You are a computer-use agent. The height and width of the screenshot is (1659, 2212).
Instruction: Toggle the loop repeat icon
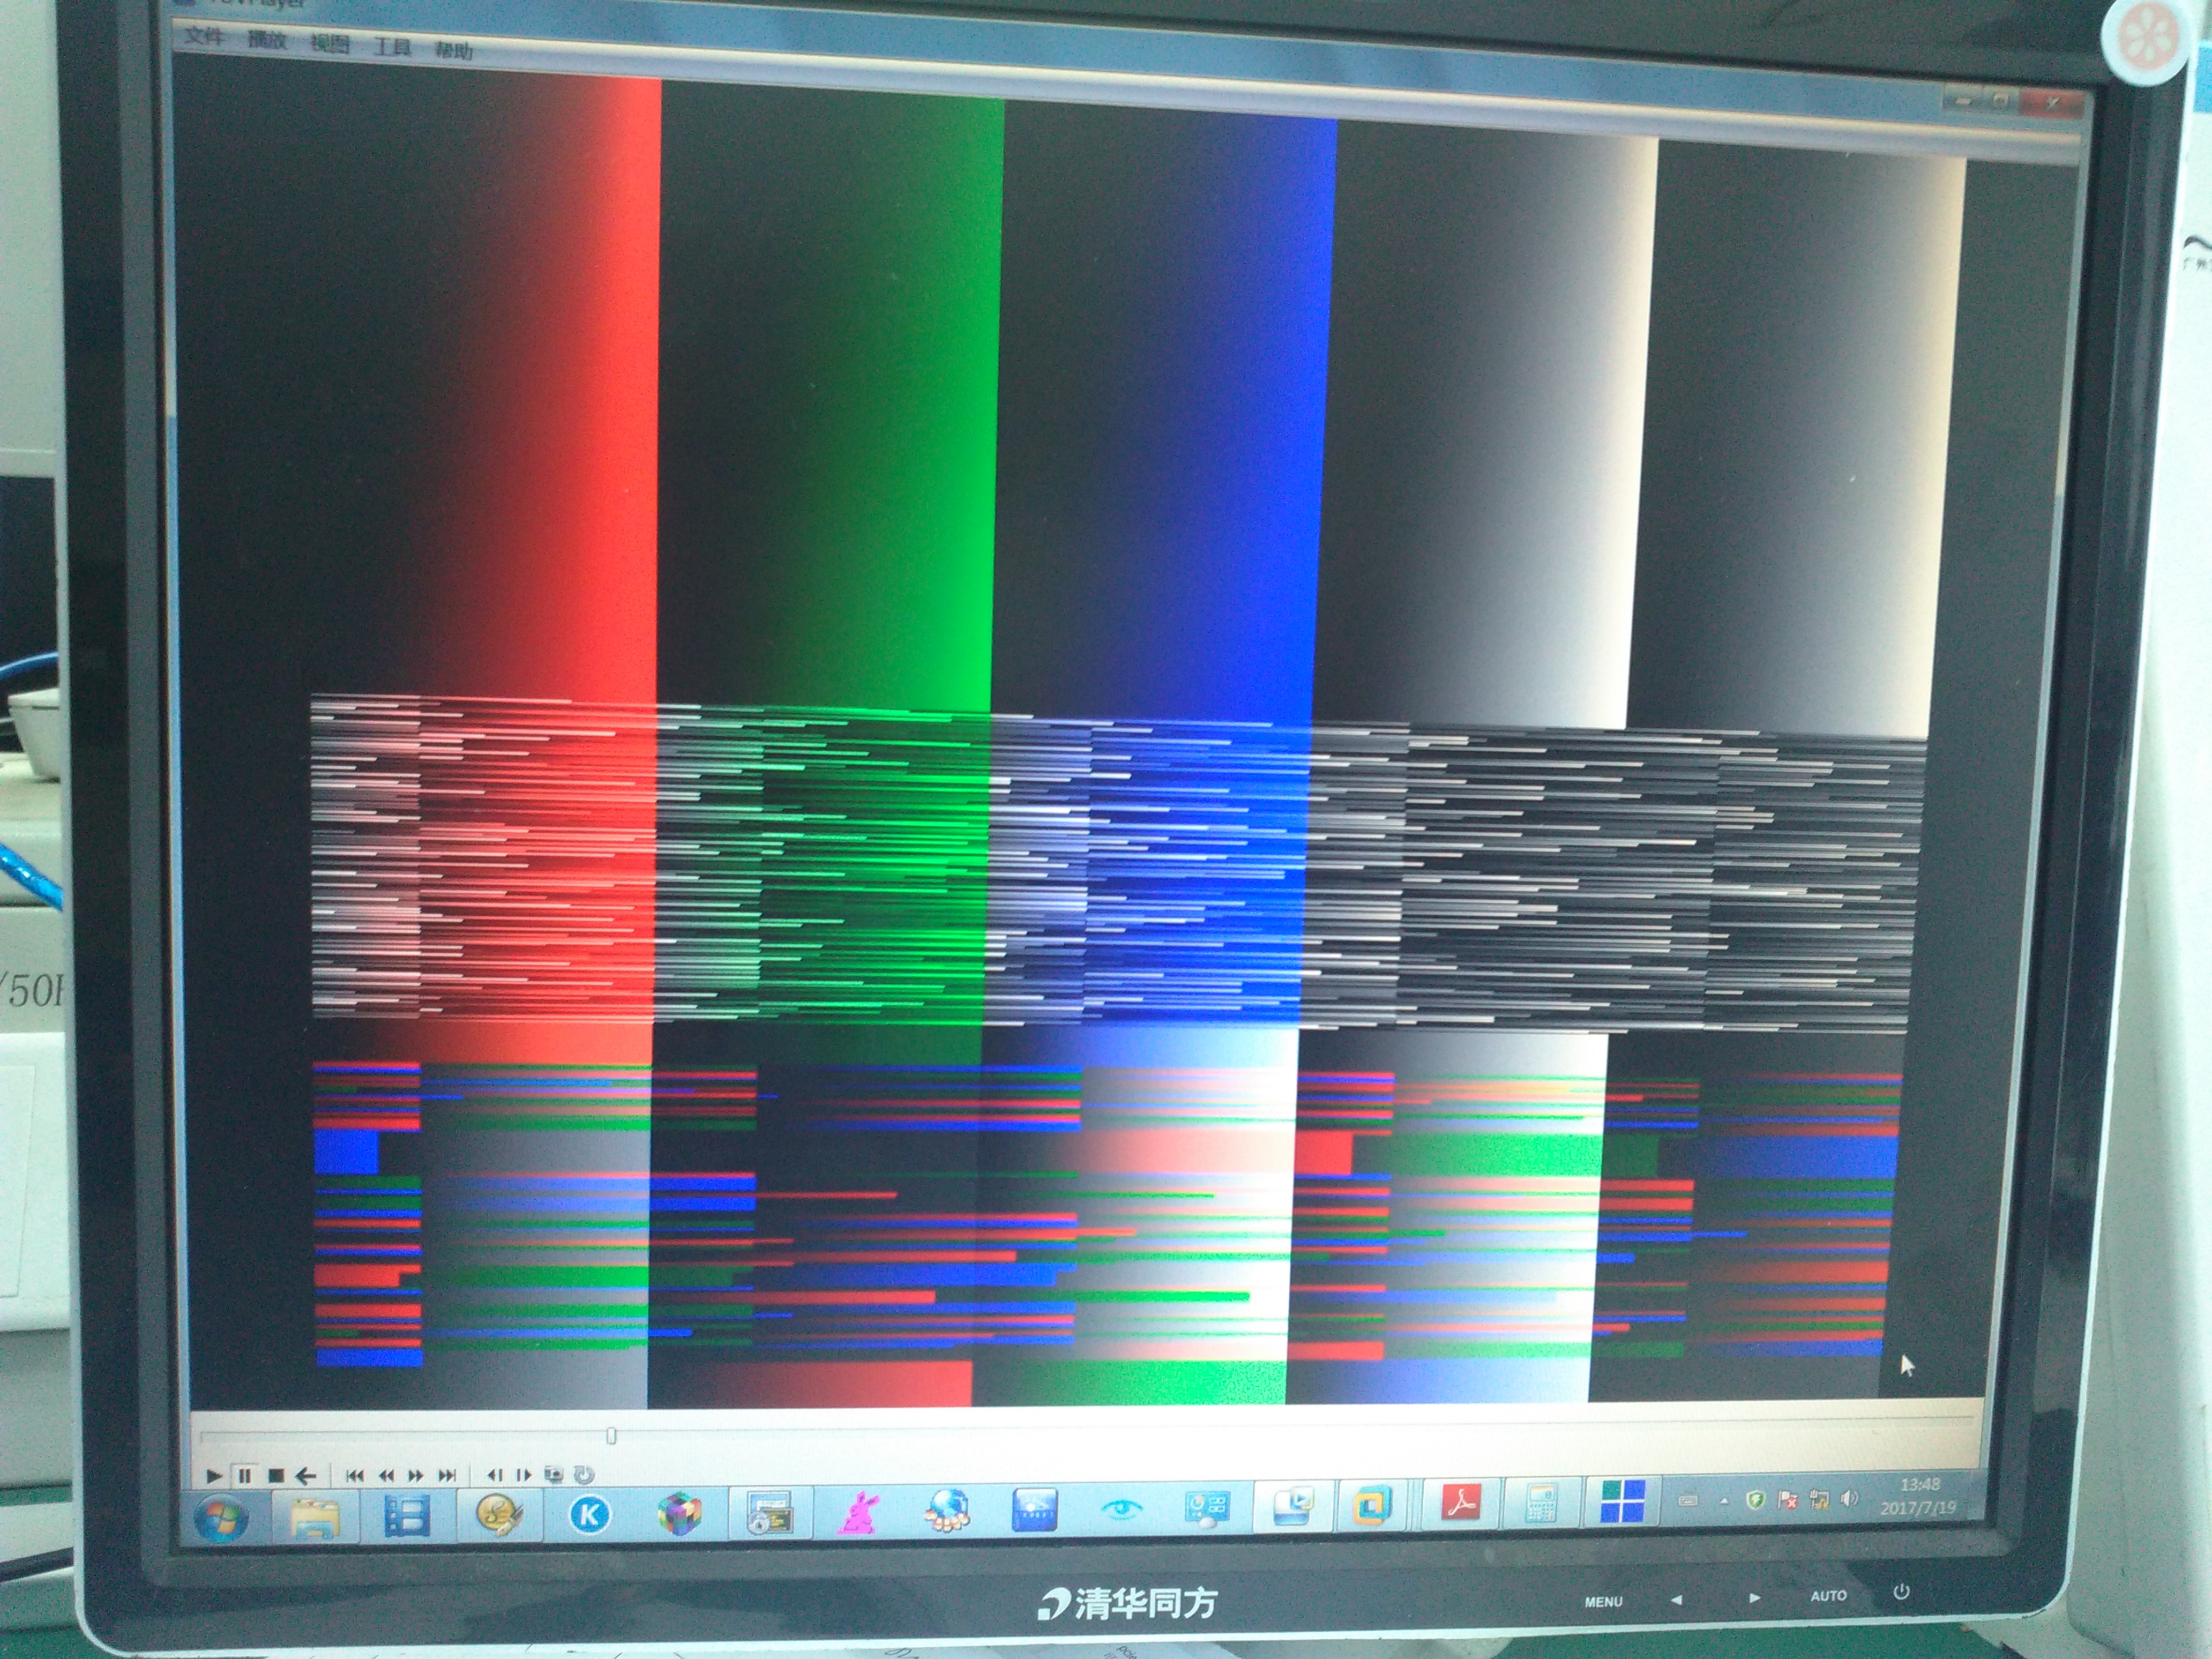[584, 1474]
